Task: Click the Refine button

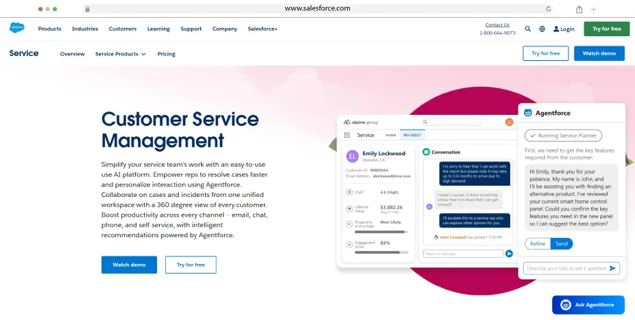Action: point(538,243)
